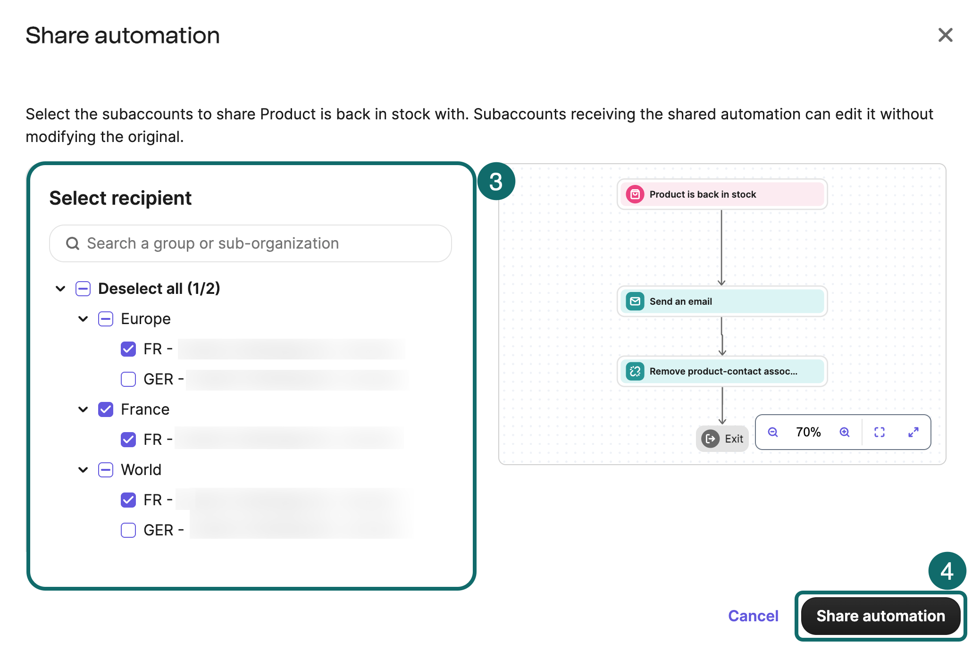972x651 pixels.
Task: Collapse the World group
Action: (x=83, y=470)
